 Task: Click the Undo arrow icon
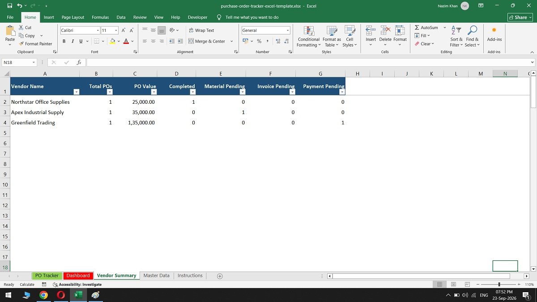[x=20, y=6]
